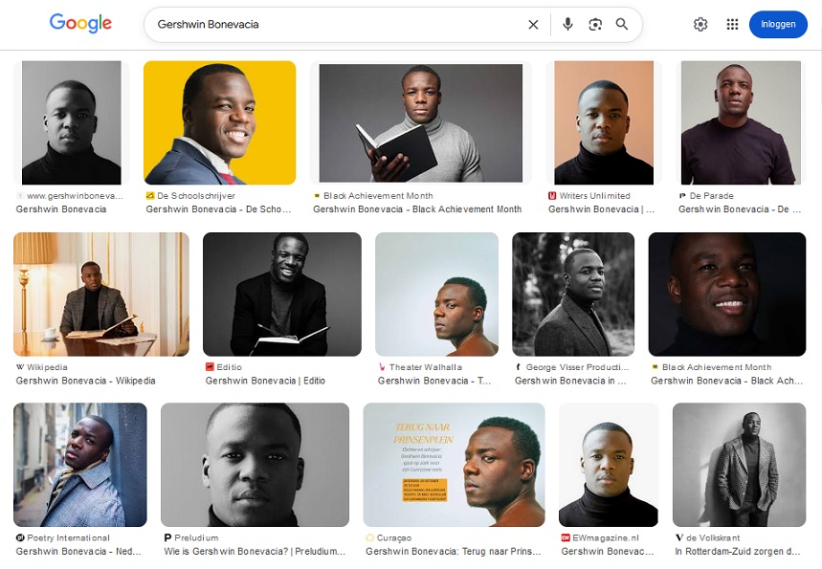Click the Poetry International source label
The width and height of the screenshot is (822, 569).
(x=68, y=537)
